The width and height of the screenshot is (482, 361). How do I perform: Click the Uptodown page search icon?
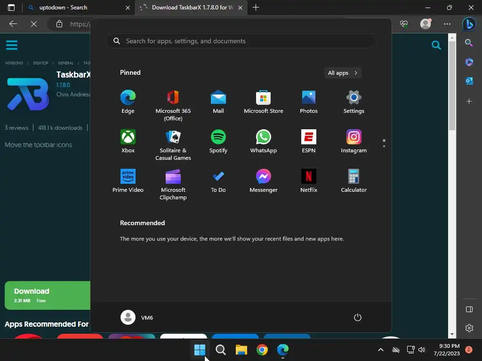pyautogui.click(x=436, y=45)
